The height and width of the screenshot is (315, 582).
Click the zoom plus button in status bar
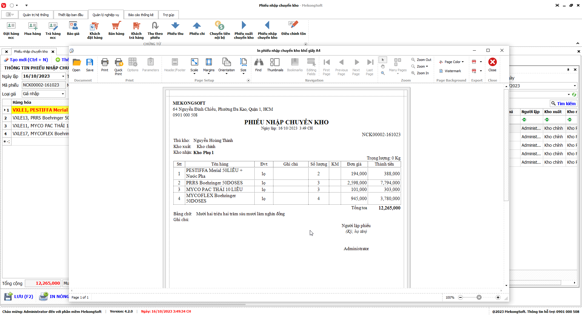coord(498,297)
